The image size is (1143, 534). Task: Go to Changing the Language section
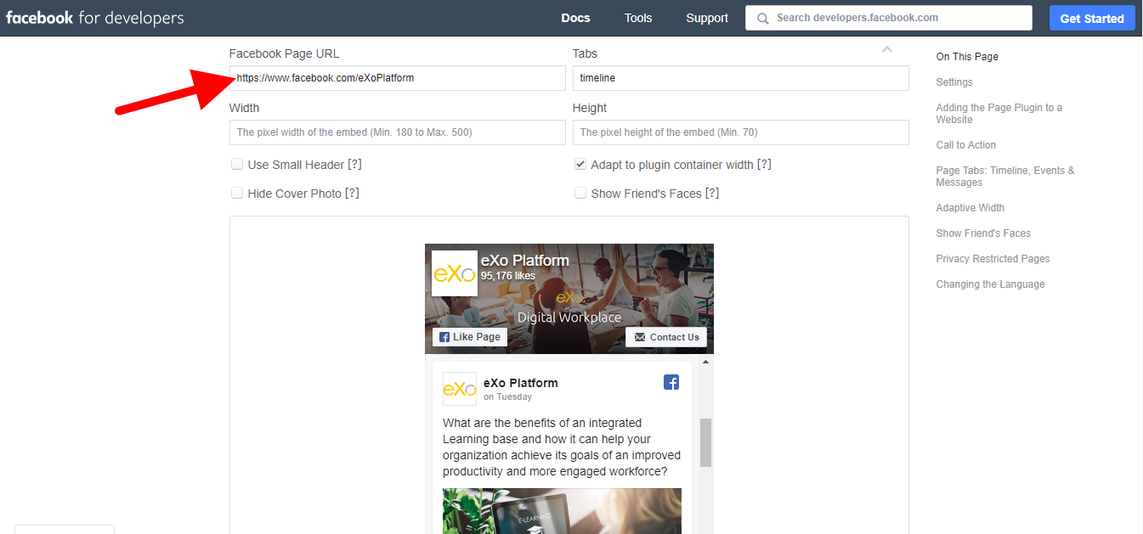[x=990, y=284]
